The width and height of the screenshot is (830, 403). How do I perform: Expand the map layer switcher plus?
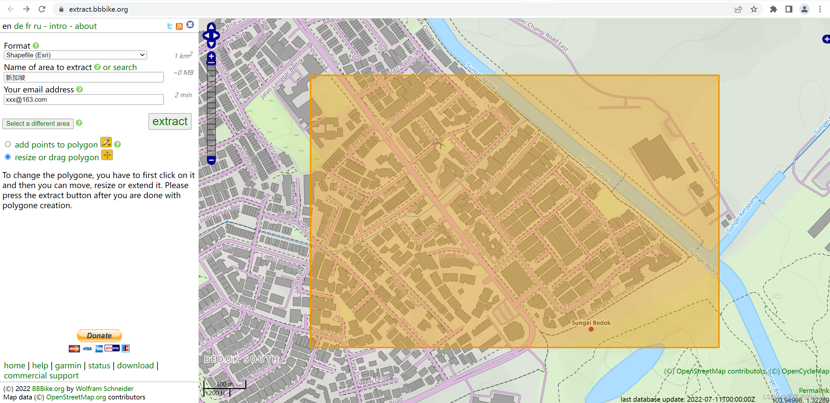[x=826, y=39]
